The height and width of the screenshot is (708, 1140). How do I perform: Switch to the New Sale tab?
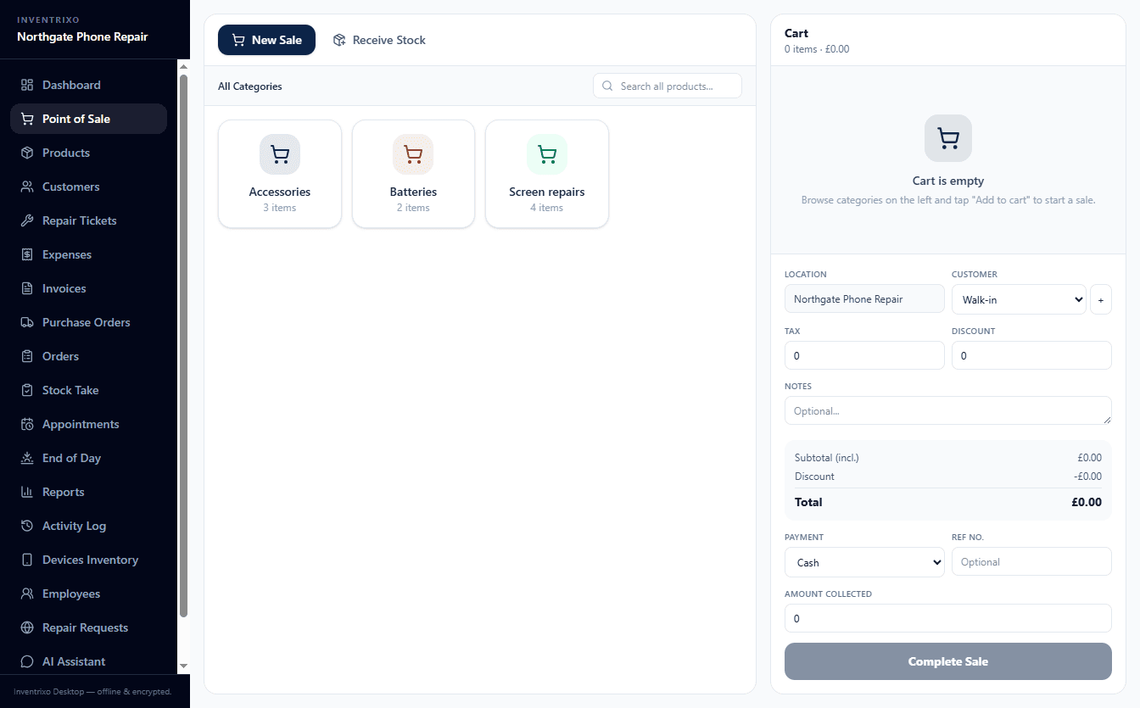pos(266,40)
